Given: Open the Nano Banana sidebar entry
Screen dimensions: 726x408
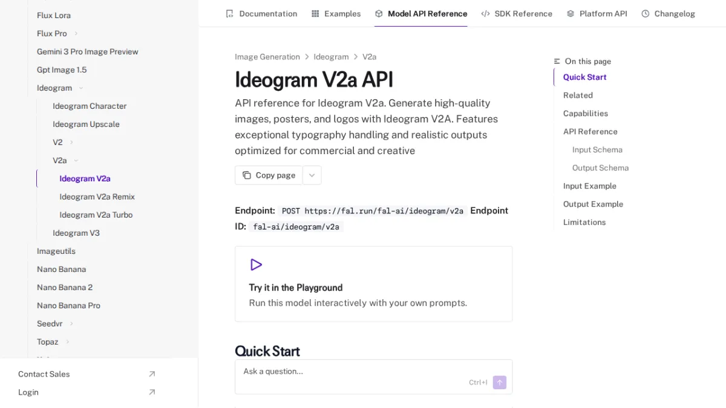Looking at the screenshot, I should tap(61, 270).
